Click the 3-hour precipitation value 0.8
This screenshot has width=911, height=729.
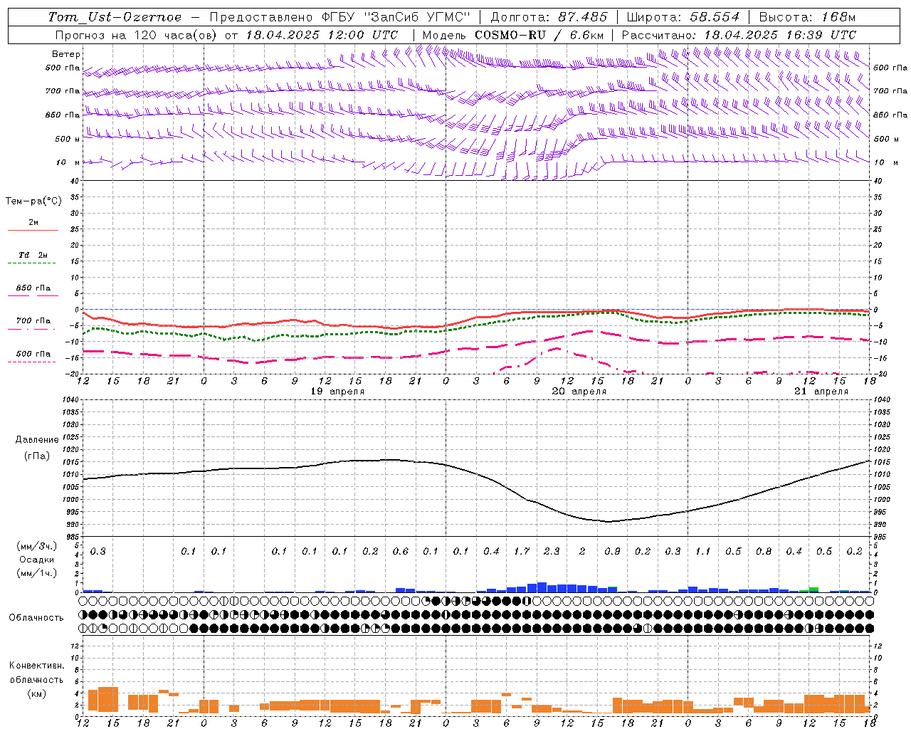764,552
